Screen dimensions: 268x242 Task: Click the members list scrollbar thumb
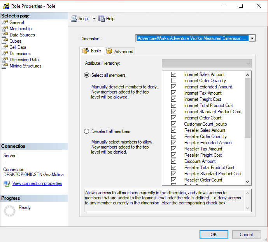pos(247,108)
